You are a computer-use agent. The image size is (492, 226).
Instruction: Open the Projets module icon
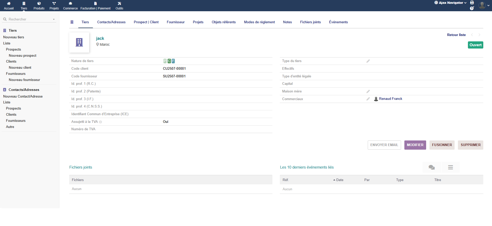54,4
